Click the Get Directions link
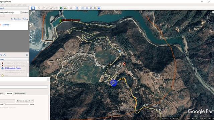The height and width of the screenshot is (120, 214). pyautogui.click(x=16, y=19)
